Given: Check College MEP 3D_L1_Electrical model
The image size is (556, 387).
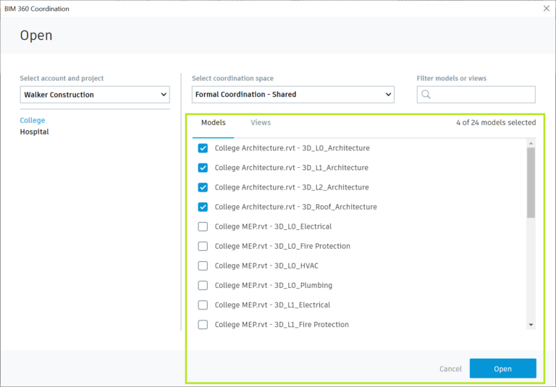Looking at the screenshot, I should tap(203, 305).
